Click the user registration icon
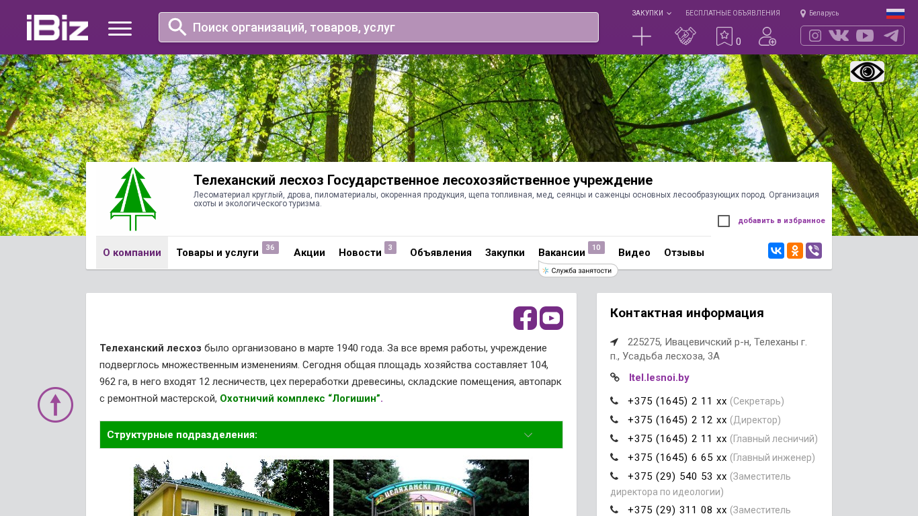This screenshot has height=516, width=918. (x=767, y=36)
